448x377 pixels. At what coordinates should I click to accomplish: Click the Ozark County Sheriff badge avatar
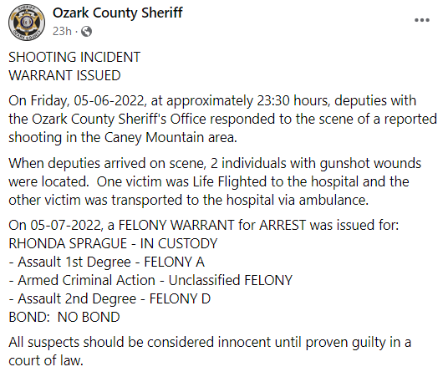pyautogui.click(x=27, y=23)
